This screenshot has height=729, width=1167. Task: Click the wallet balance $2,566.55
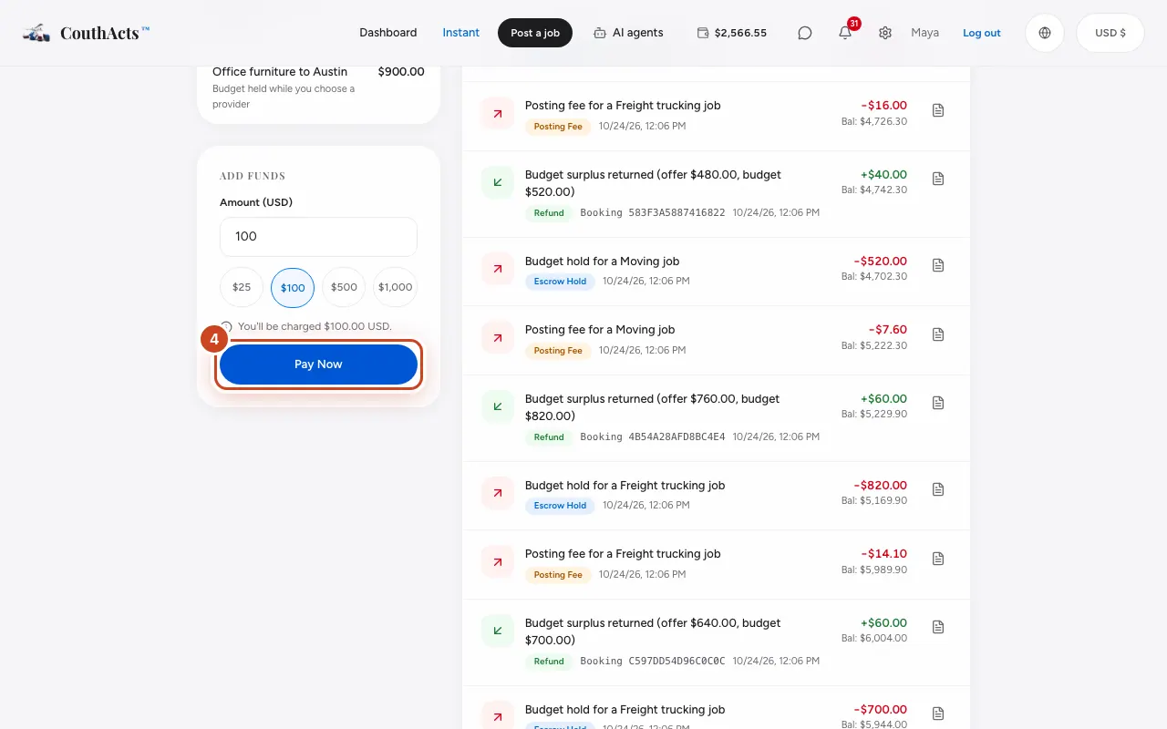tap(732, 33)
